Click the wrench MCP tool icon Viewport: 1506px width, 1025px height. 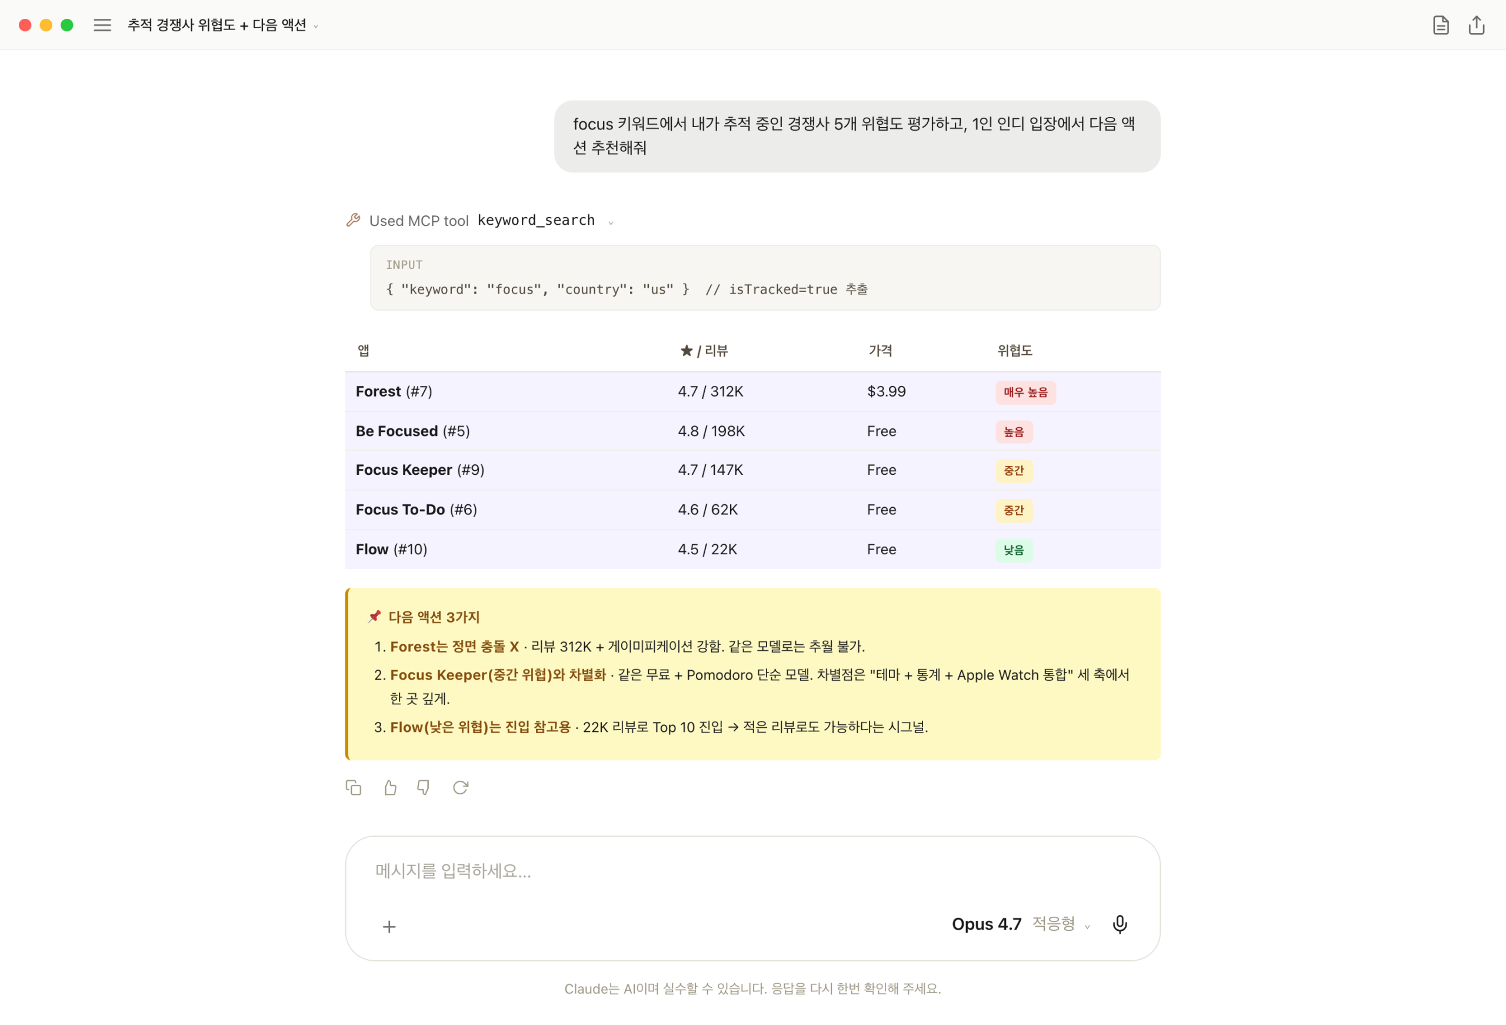pos(353,220)
